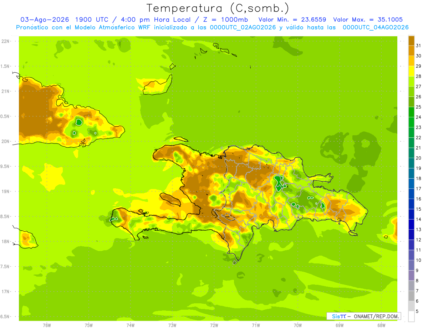Click the purple legend swatch between 8 and 9
Image resolution: width=428 pixels, height=330 pixels.
tap(411, 276)
